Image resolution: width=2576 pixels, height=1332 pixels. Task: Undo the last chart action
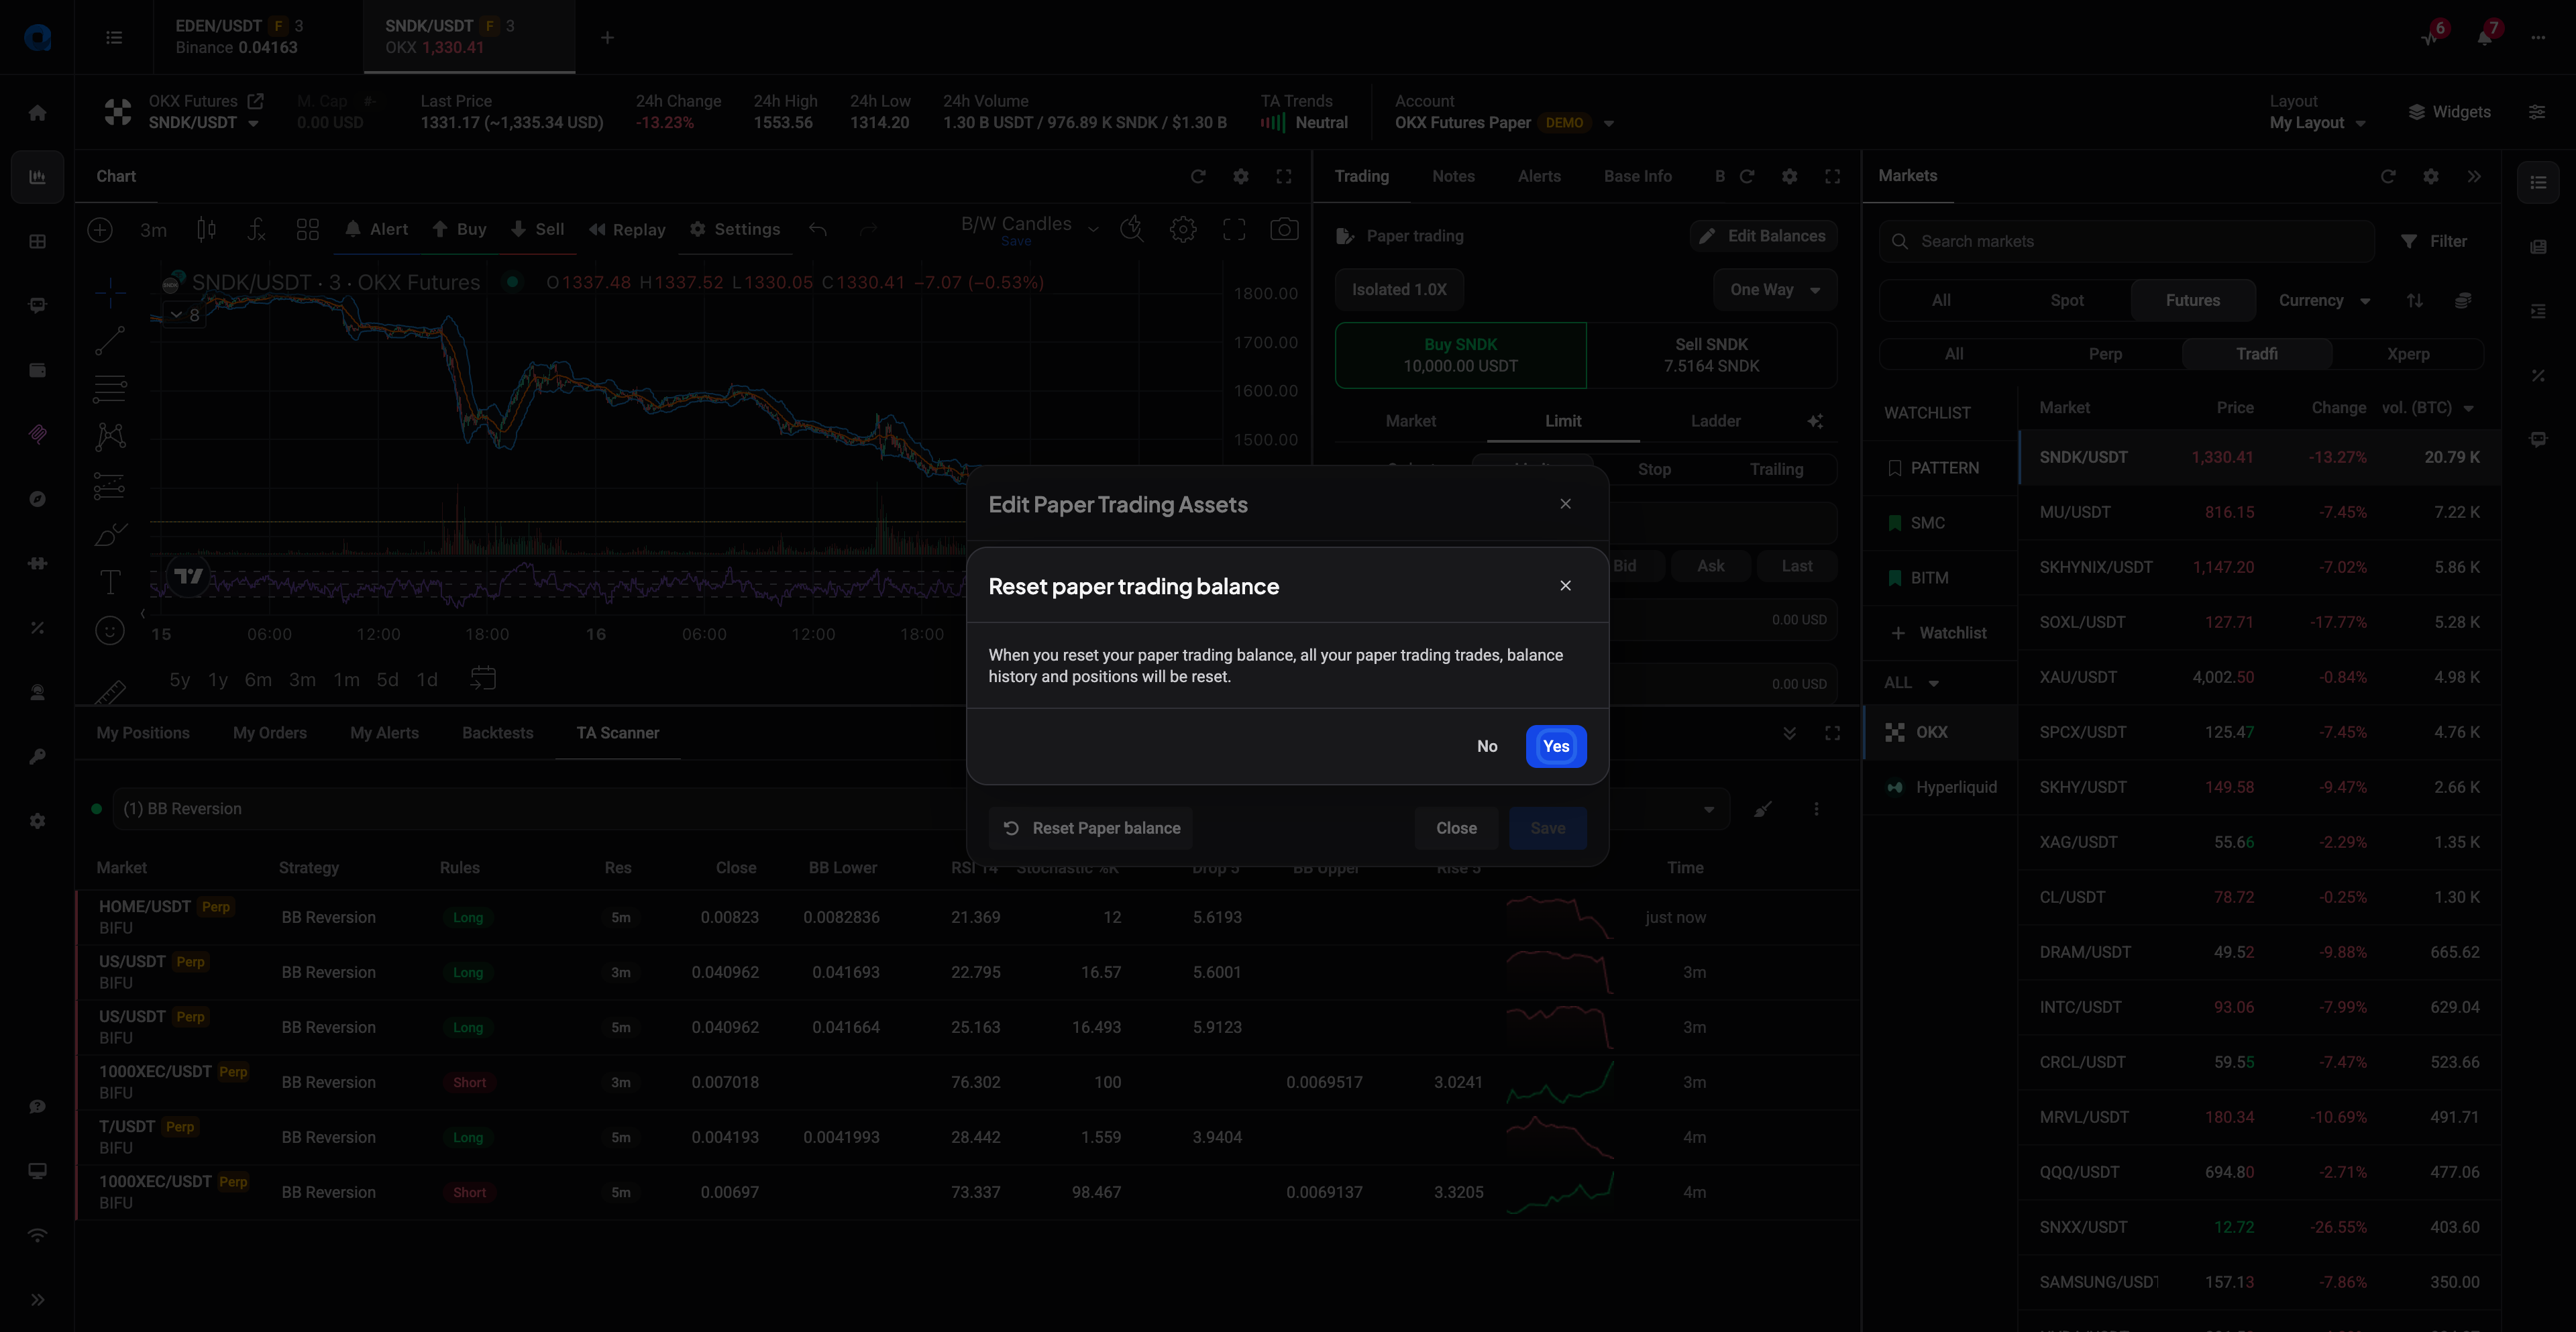coord(818,230)
